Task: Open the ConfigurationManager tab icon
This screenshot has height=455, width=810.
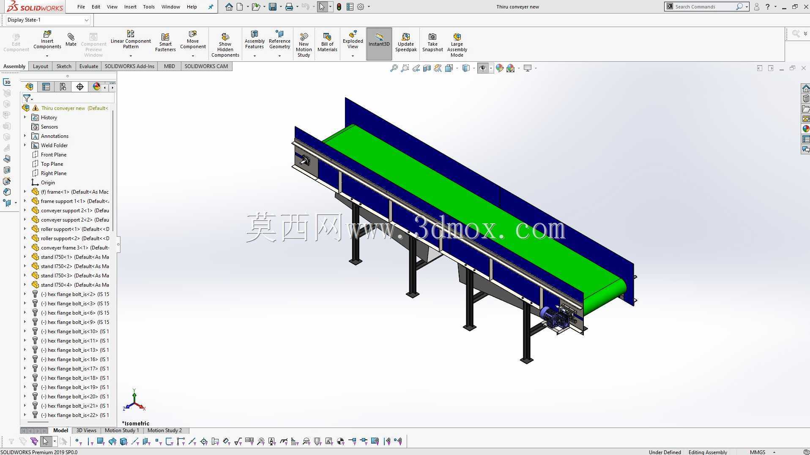Action: point(63,87)
